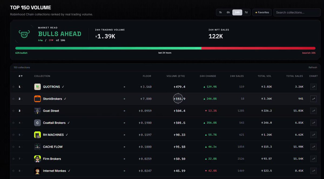Click the Internet Monkes avatar
The height and width of the screenshot is (179, 324).
[38, 171]
